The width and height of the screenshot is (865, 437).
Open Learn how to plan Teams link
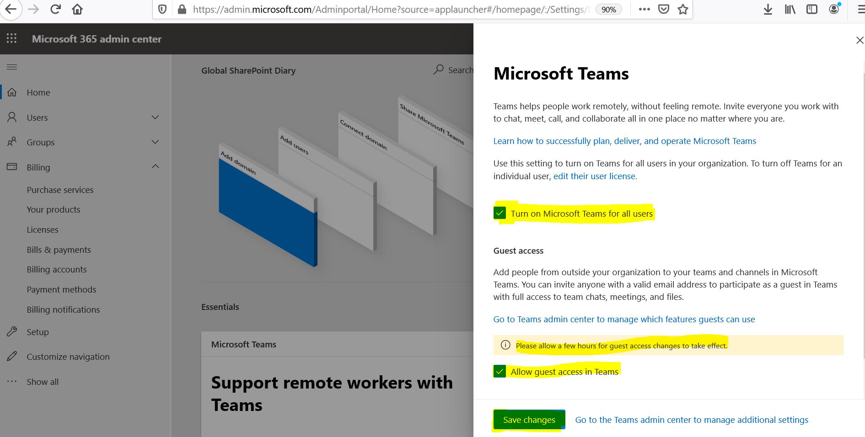click(624, 141)
